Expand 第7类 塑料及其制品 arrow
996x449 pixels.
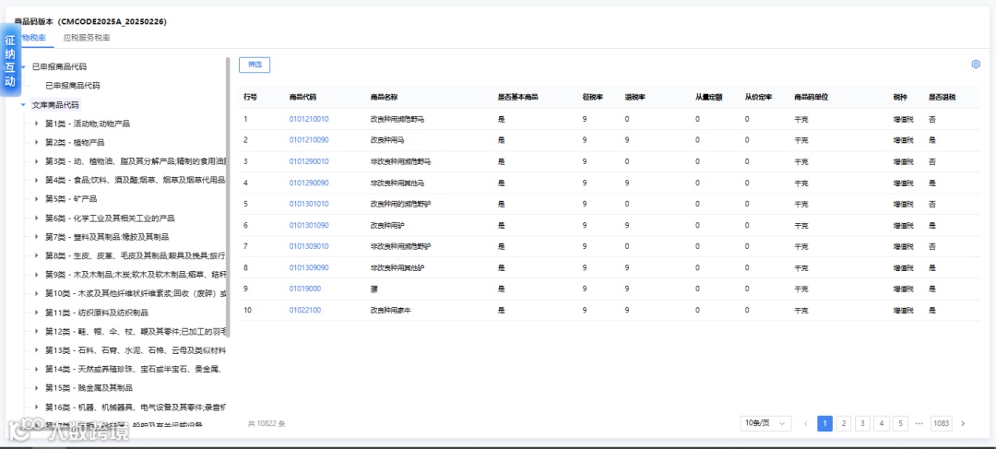[x=37, y=237]
